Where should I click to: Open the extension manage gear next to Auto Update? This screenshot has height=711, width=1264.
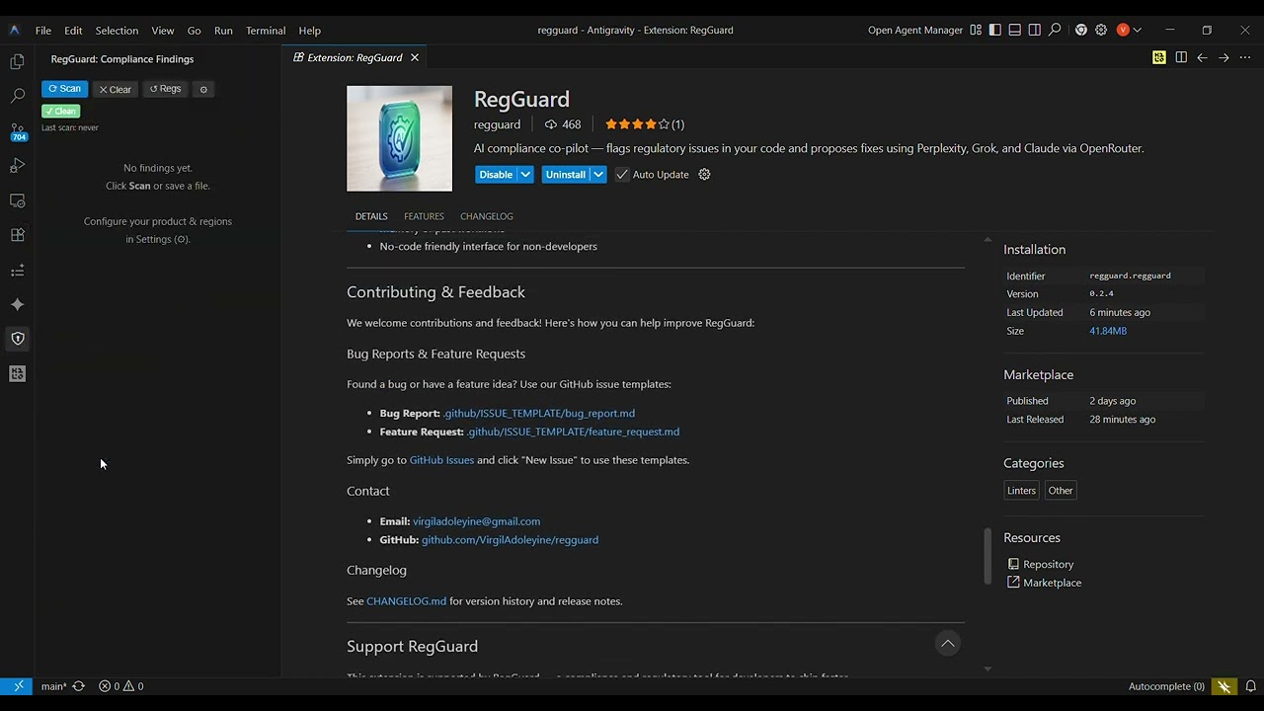[x=704, y=175]
